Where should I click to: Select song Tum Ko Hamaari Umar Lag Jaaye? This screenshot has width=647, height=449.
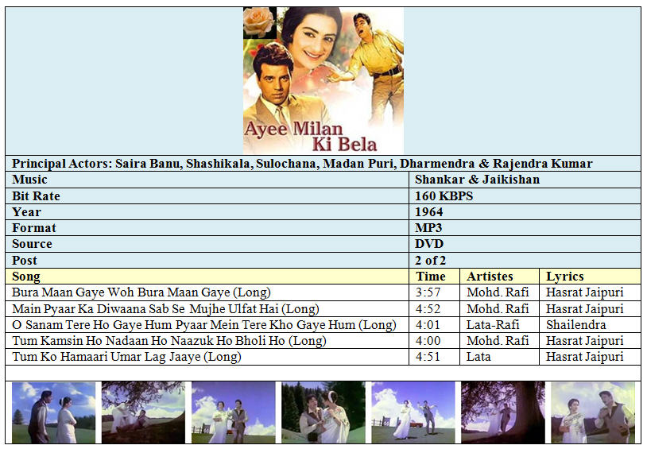pyautogui.click(x=126, y=357)
